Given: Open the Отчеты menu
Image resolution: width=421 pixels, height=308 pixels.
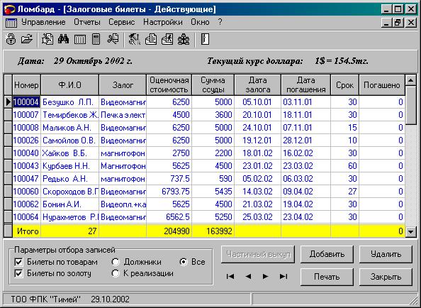Looking at the screenshot, I should coord(87,22).
